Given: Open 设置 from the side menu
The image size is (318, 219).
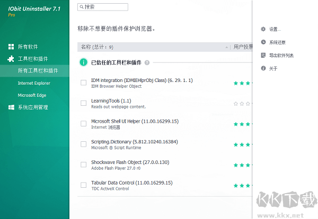Looking at the screenshot, I should coord(275,29).
